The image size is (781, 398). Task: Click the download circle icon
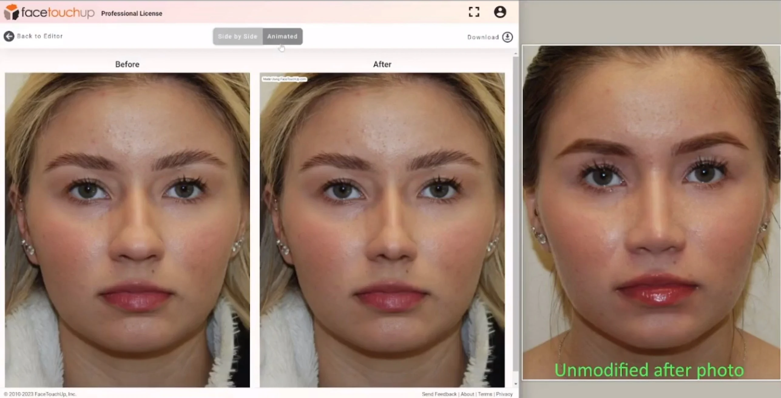[x=507, y=37]
